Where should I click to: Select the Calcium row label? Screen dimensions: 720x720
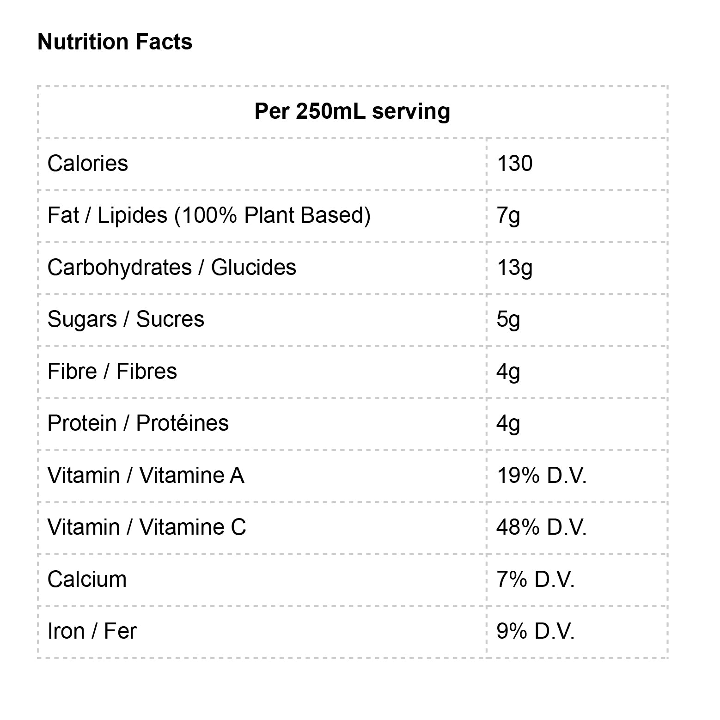tap(87, 580)
